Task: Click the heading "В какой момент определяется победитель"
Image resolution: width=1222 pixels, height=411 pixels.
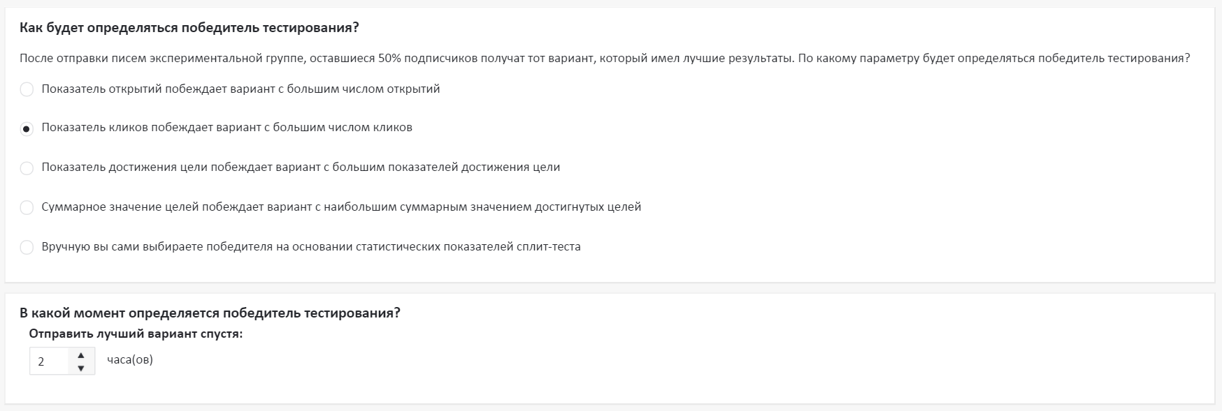Action: pyautogui.click(x=210, y=313)
